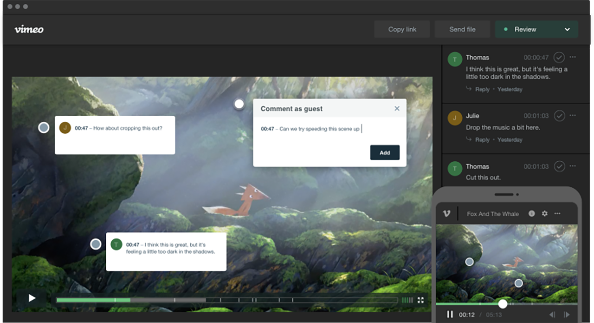This screenshot has width=594, height=323.
Task: Open Julie's 'How about cropping this out?' note
Action: coord(115,135)
